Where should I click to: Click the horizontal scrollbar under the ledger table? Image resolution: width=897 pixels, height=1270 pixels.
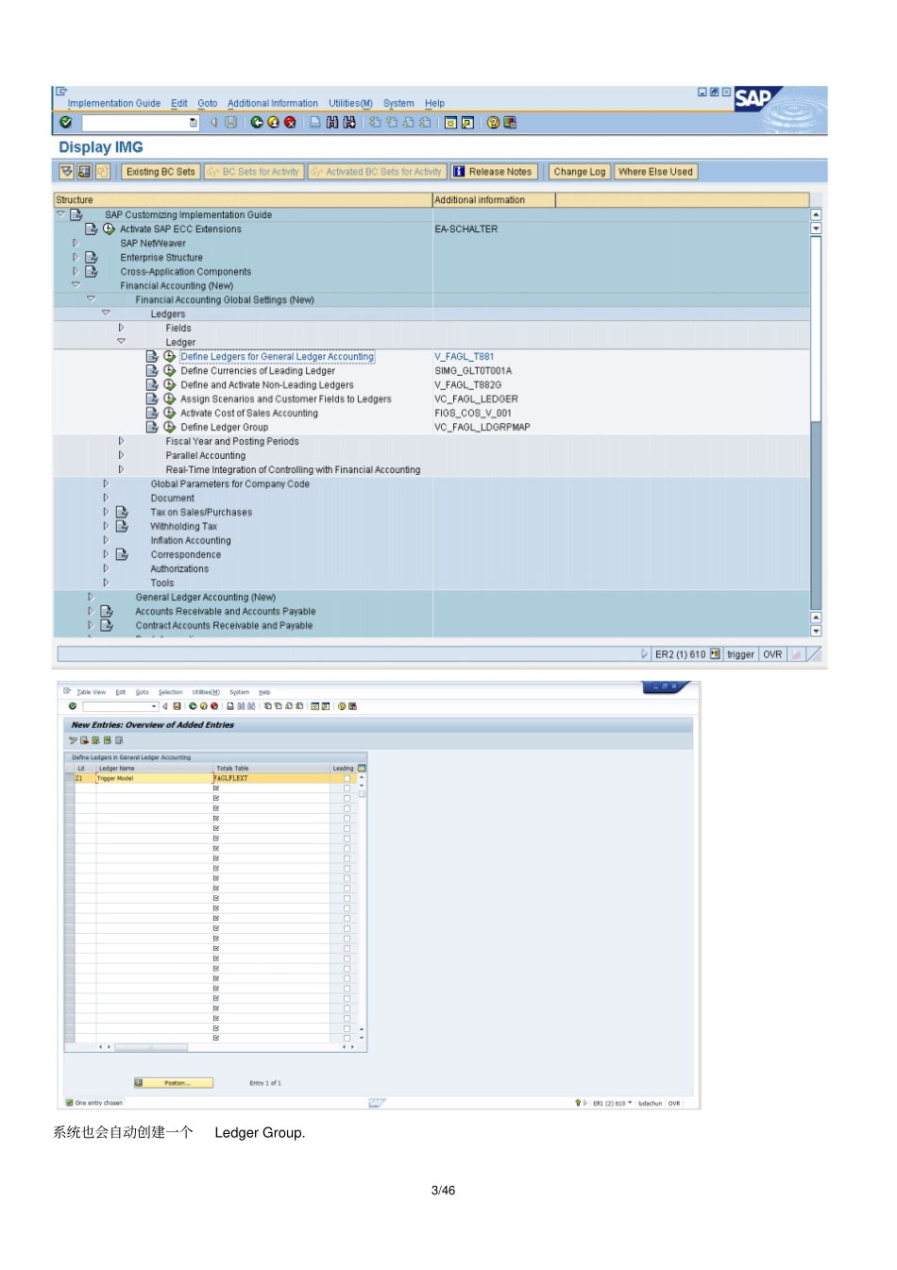coord(150,1047)
